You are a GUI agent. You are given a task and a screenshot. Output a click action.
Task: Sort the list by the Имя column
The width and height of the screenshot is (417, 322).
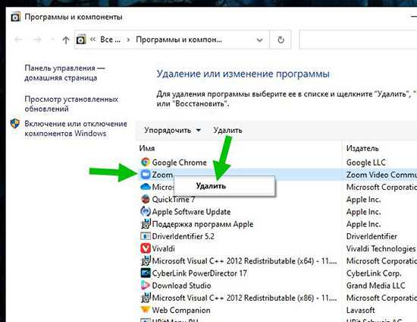pos(147,148)
